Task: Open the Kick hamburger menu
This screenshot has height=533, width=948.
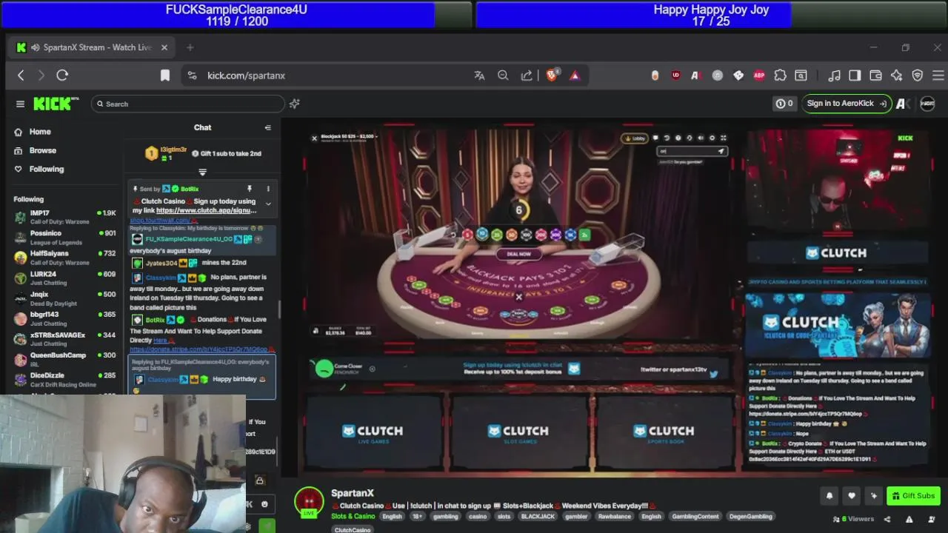Action: coord(20,104)
